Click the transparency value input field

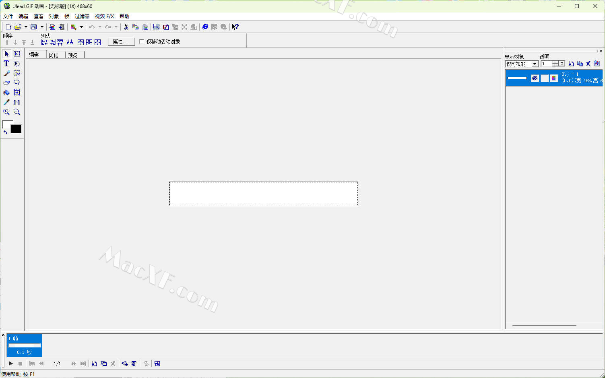(x=546, y=64)
